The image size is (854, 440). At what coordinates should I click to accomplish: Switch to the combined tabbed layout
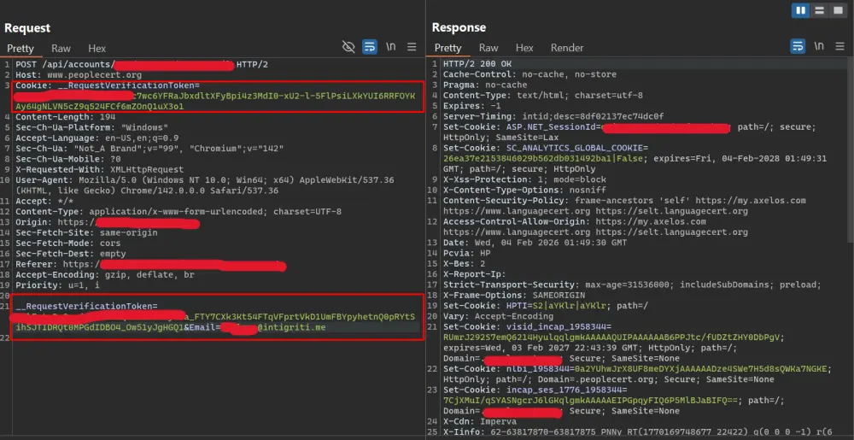tap(837, 10)
